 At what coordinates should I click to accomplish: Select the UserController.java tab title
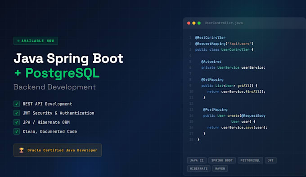(x=224, y=23)
